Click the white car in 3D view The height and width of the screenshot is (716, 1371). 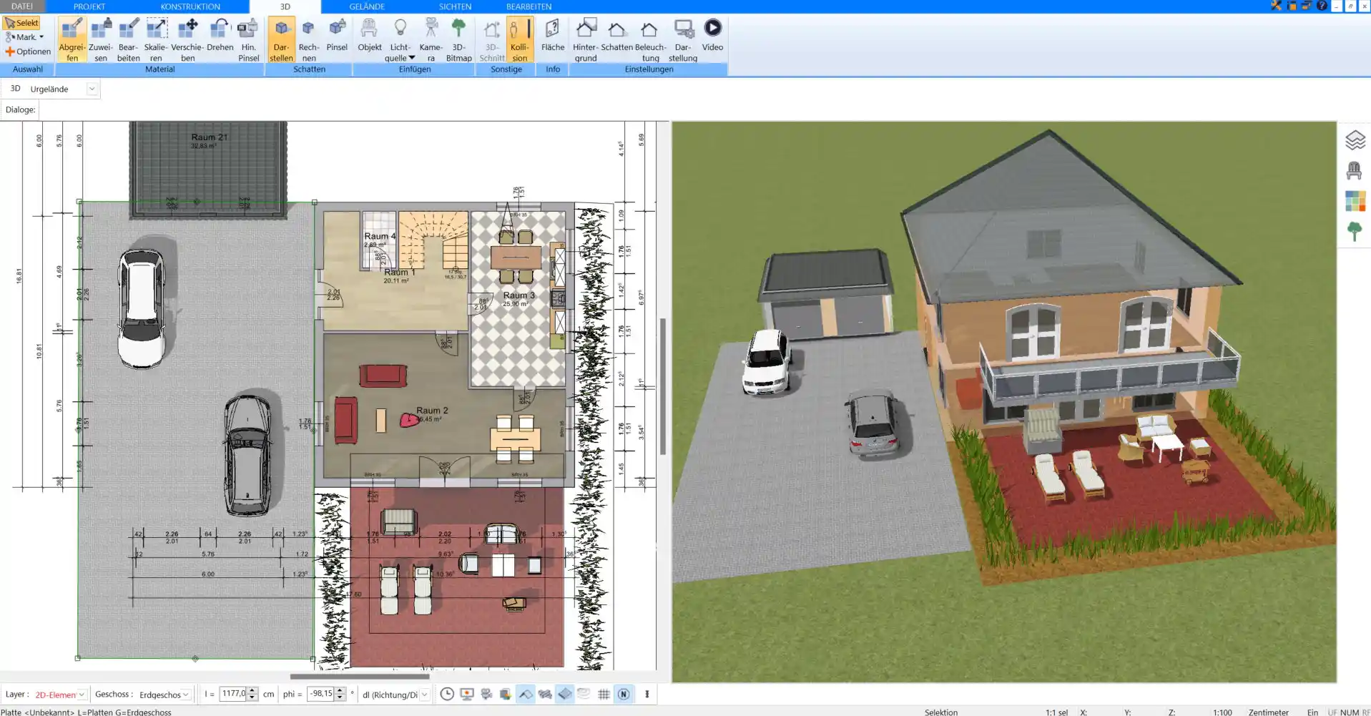click(x=766, y=362)
